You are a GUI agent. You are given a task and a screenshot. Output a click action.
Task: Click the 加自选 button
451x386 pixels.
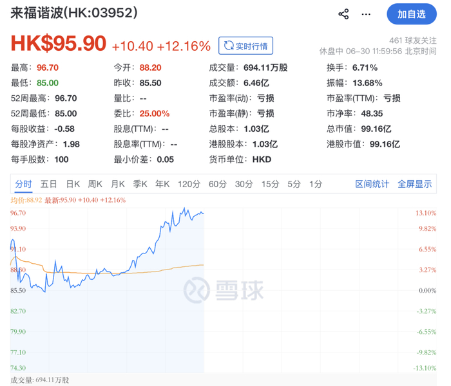[412, 14]
